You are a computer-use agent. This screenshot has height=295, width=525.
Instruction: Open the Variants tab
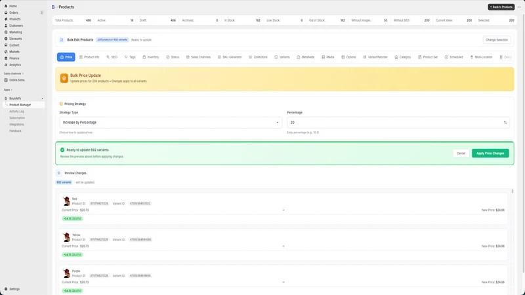pos(282,57)
